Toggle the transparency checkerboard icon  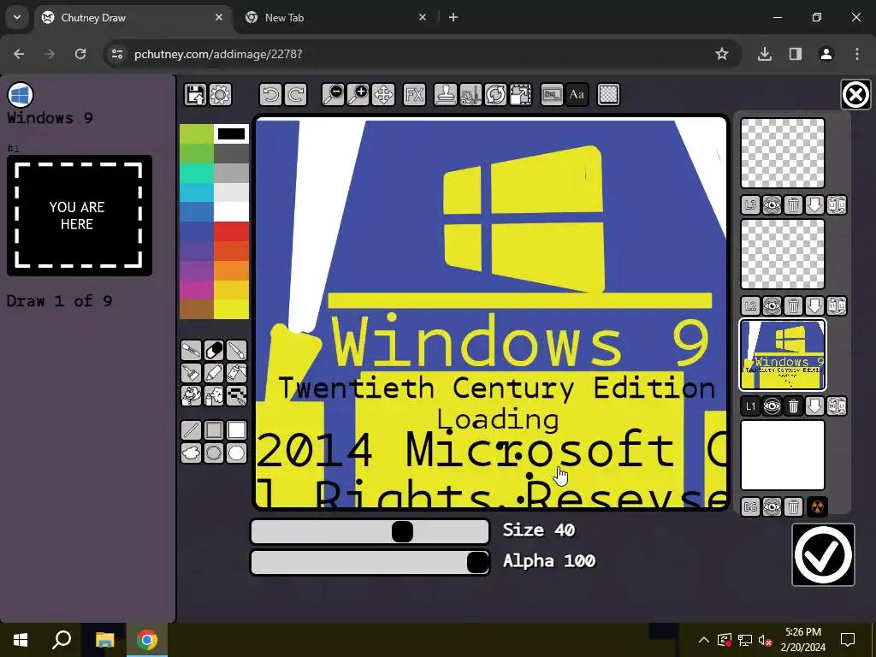(608, 95)
